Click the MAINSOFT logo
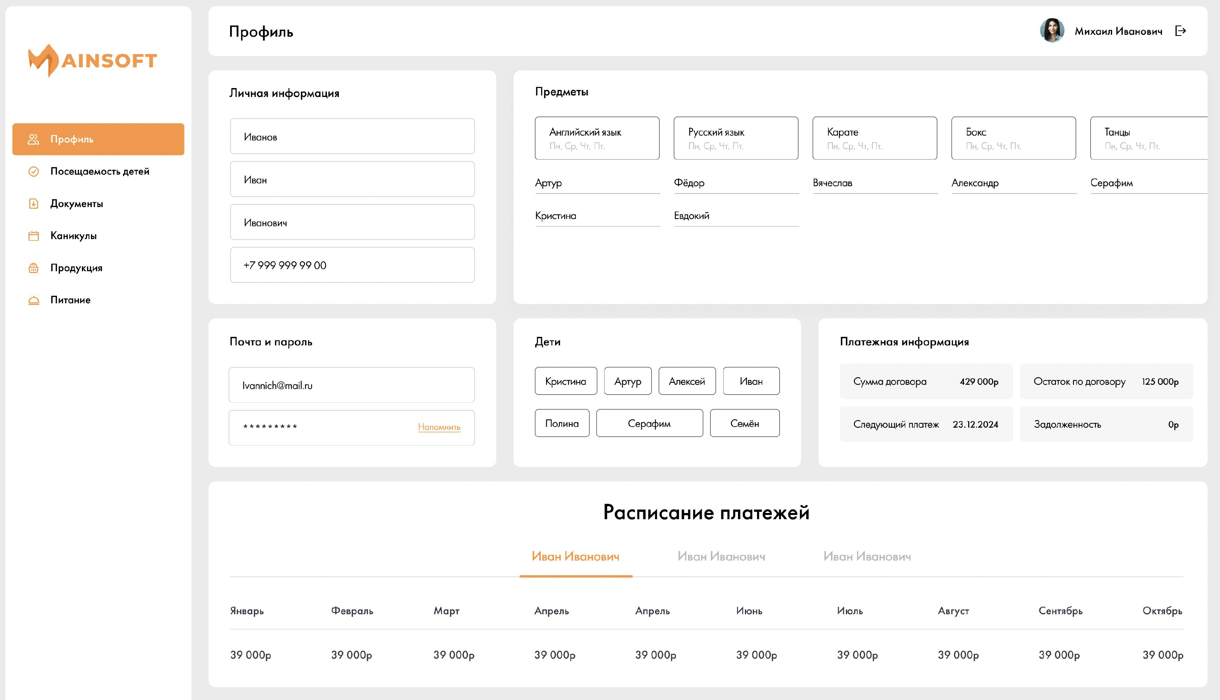 (92, 61)
